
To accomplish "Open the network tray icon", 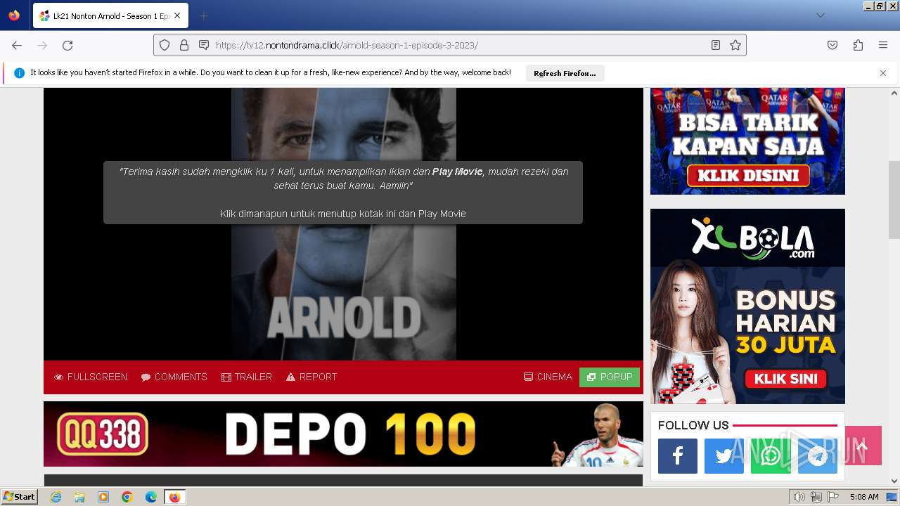I will 816,497.
